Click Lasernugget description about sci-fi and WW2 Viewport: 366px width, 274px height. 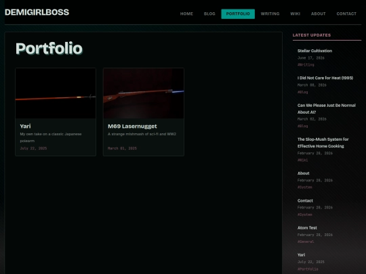142,134
